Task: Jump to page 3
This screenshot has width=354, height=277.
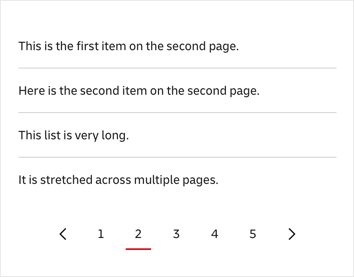Action: pos(176,234)
